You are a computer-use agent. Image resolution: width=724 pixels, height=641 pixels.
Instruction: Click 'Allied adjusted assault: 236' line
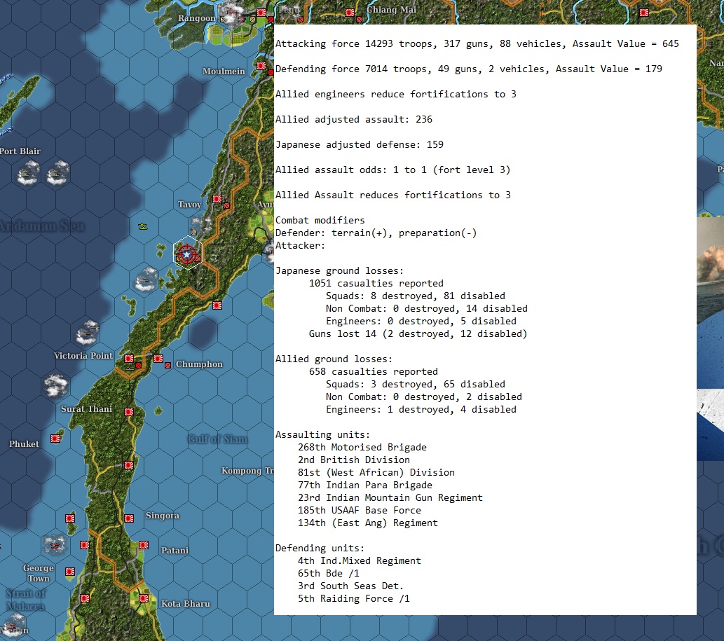[x=354, y=120]
